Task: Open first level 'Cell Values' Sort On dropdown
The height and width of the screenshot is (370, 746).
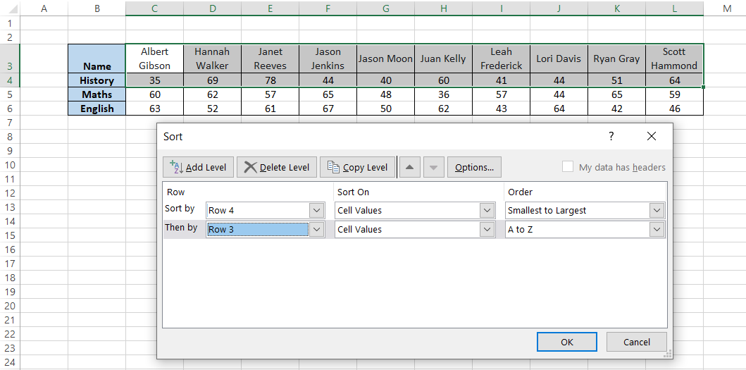Action: [487, 210]
